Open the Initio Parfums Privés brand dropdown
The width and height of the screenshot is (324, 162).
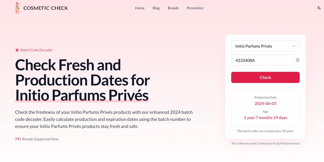262,46
